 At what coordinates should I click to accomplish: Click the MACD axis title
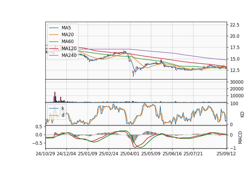click(240, 137)
